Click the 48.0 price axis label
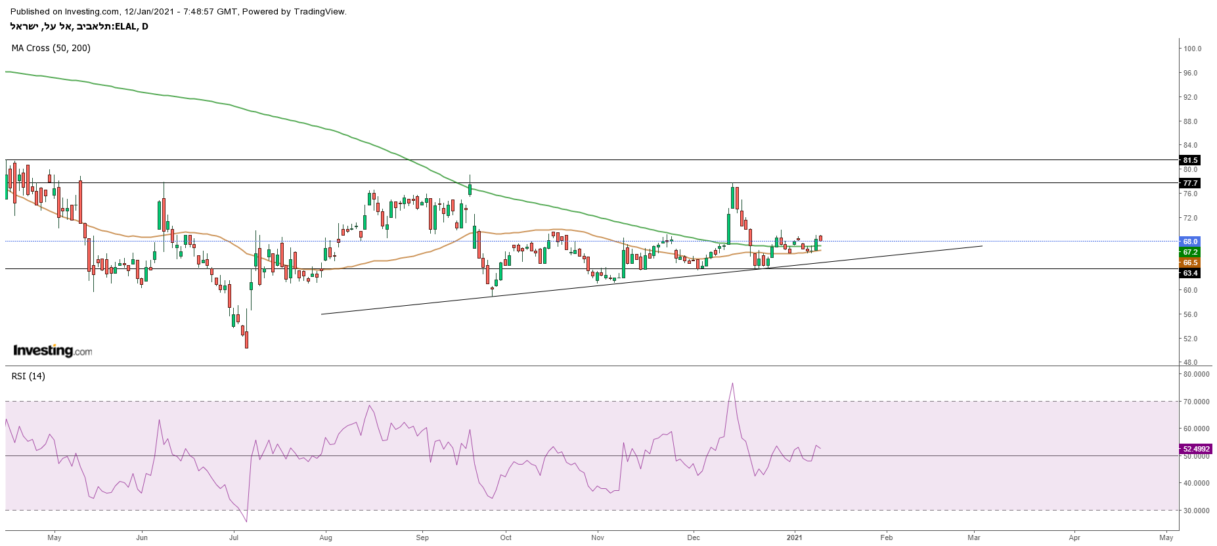Viewport: 1217px width, 546px height. click(x=1190, y=362)
